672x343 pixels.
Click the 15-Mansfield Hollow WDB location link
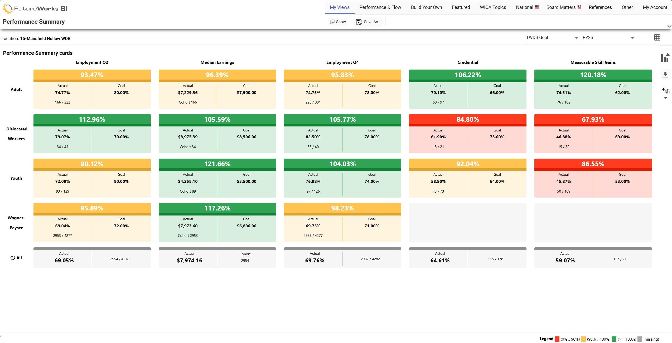[45, 38]
